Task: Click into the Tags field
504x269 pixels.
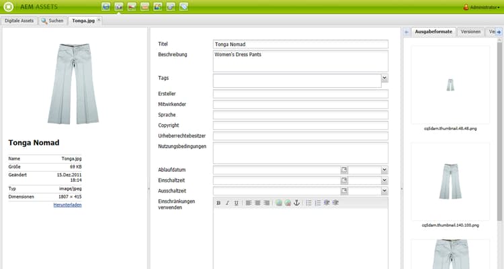Action: [297, 81]
